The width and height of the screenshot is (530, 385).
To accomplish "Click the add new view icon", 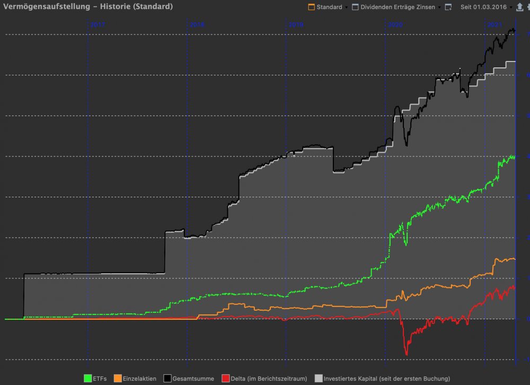I will pos(448,7).
